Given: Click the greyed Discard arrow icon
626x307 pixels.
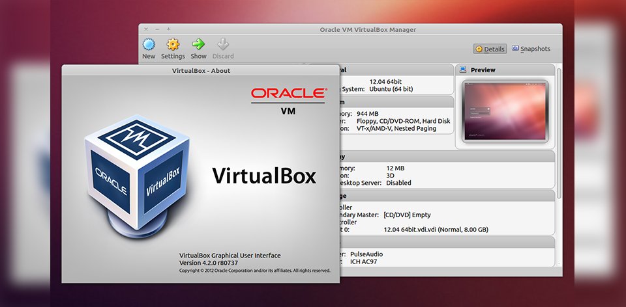Looking at the screenshot, I should click(223, 44).
